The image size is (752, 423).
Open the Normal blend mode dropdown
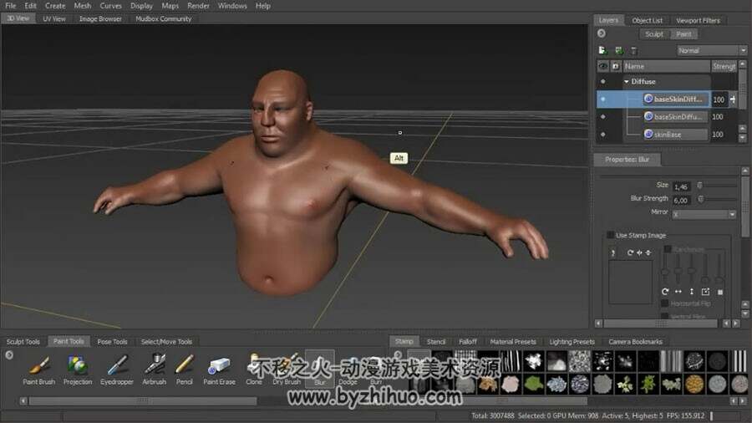point(712,50)
